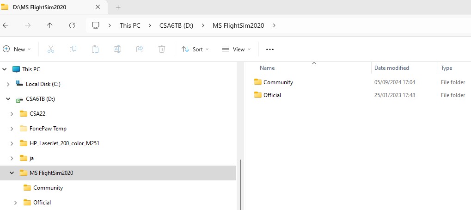Click MS FlightSim2020 in address breadcrumb
This screenshot has width=471, height=210.
pos(239,25)
